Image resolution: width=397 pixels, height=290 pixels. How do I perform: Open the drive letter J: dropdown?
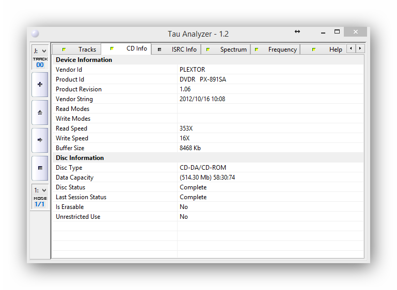(40, 51)
